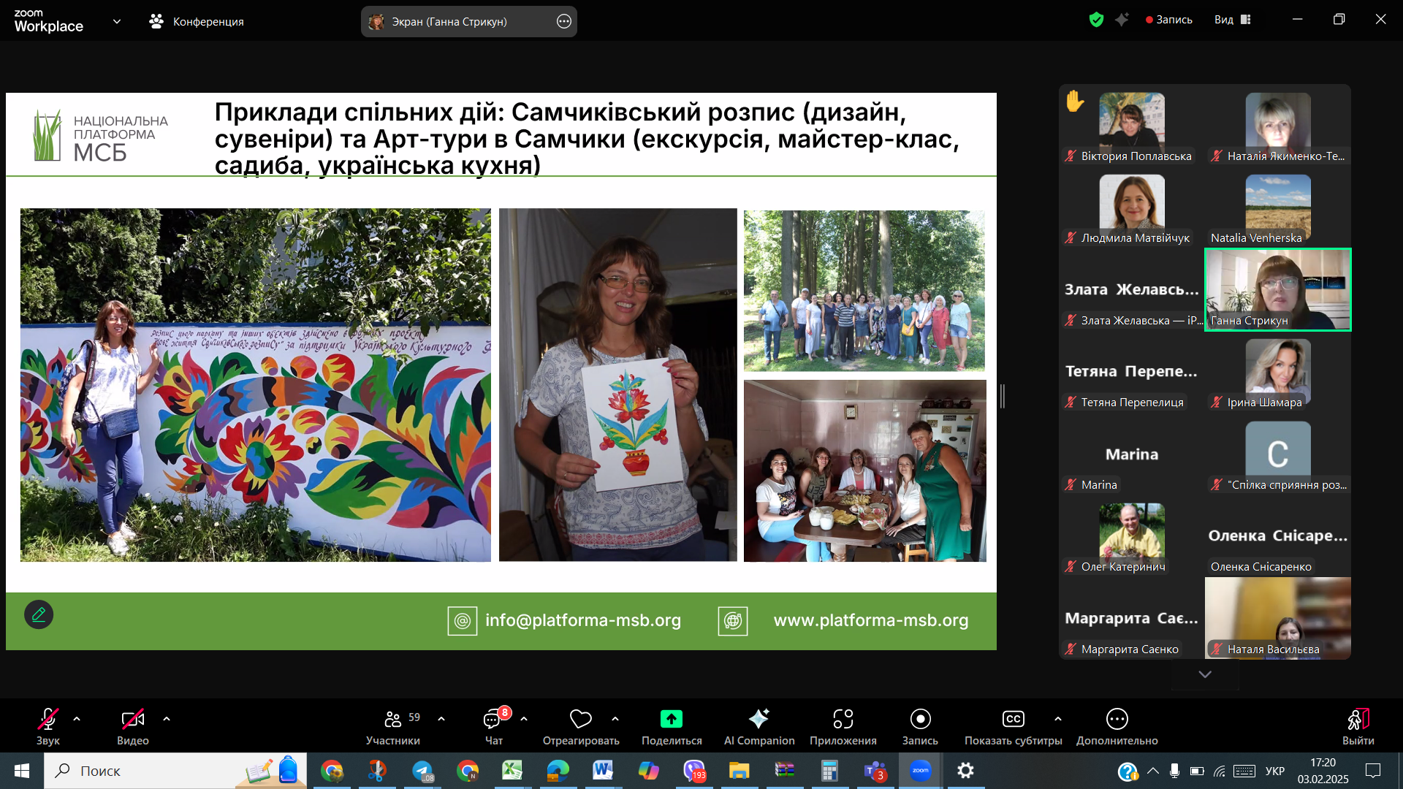Open the View layout menu
The width and height of the screenshot is (1403, 789).
[1233, 20]
